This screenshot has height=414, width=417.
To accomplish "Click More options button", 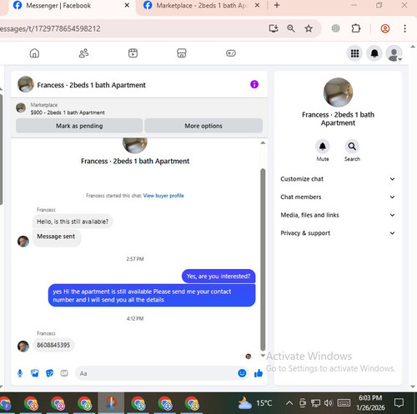I will (x=203, y=126).
